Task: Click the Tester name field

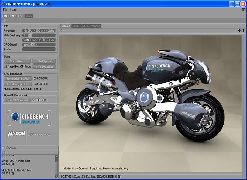Action: 39,49
